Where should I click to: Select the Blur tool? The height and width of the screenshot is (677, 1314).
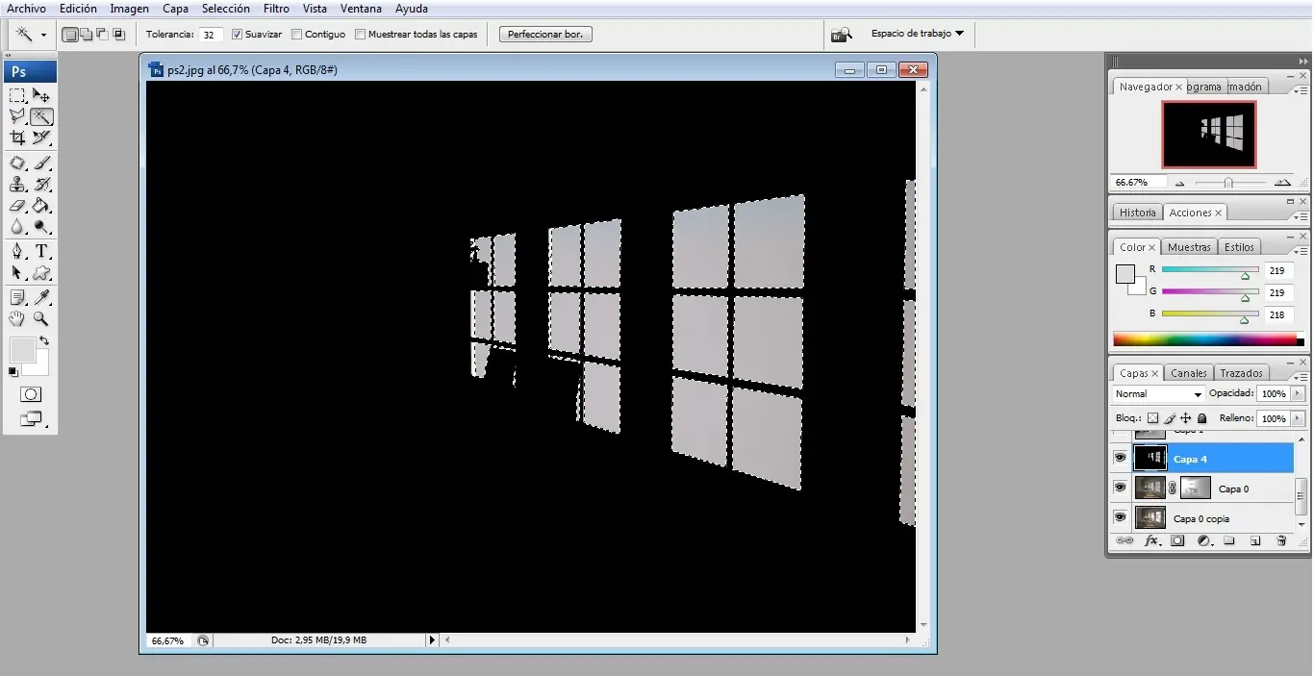pyautogui.click(x=17, y=227)
